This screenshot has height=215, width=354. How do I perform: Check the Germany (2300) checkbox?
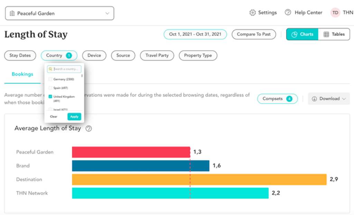click(50, 79)
